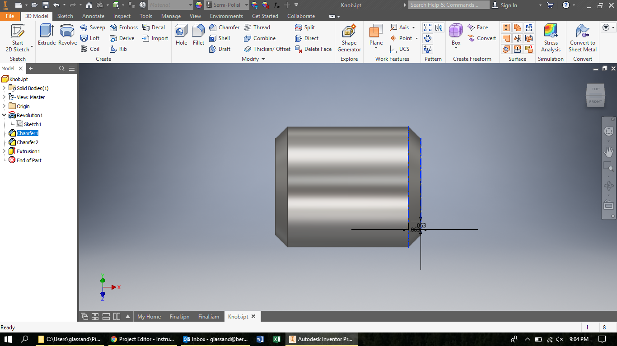This screenshot has width=617, height=346.
Task: Choose the Loft tool
Action: tap(90, 38)
